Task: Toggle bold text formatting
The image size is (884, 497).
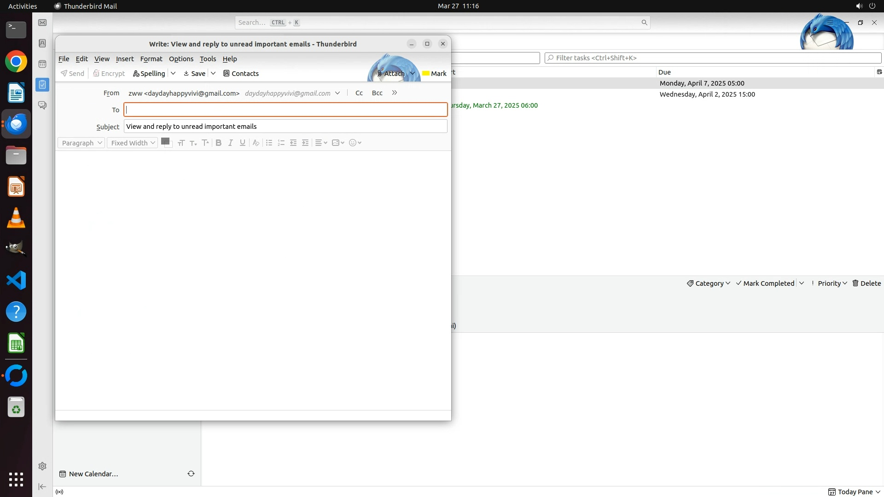Action: [x=219, y=143]
